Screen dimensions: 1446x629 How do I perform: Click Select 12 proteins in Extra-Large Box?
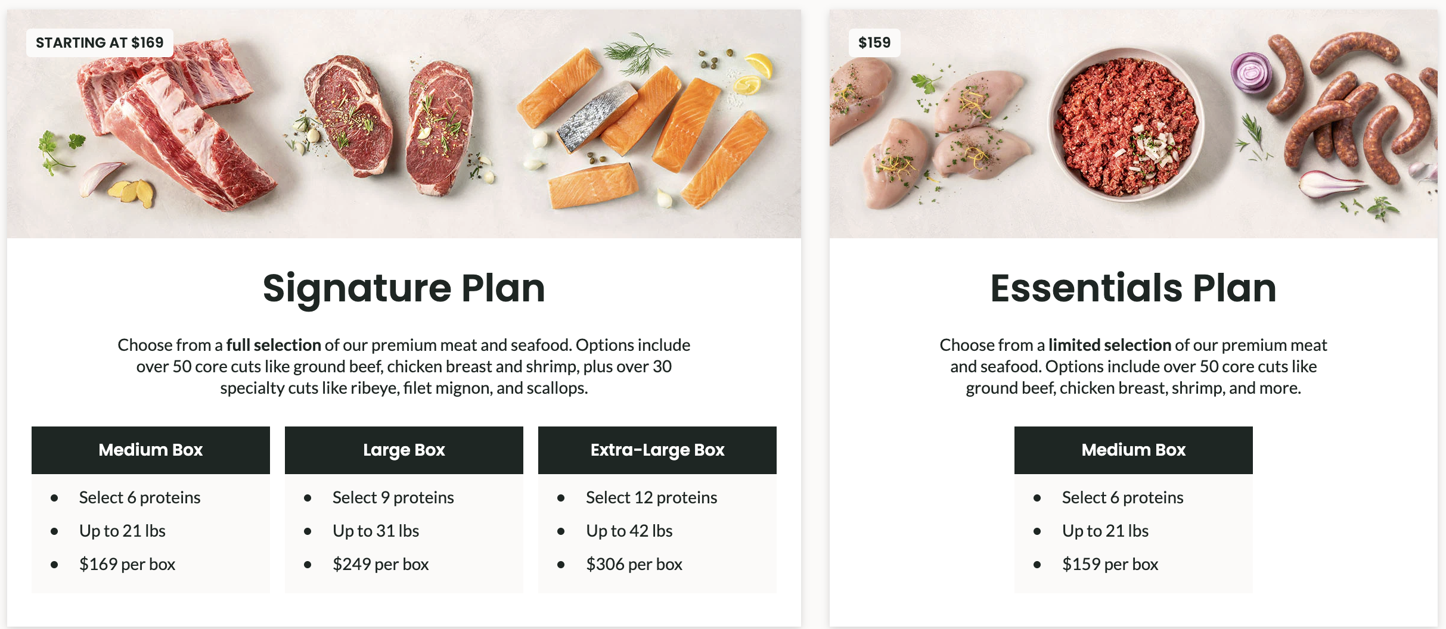[651, 497]
